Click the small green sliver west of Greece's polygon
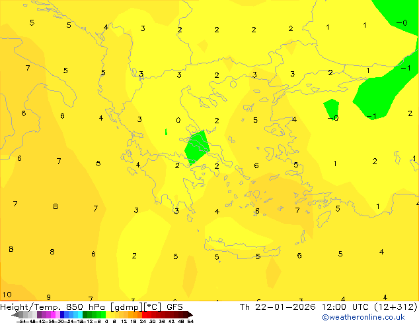Viewport: 419px width, 323px height. (x=166, y=132)
